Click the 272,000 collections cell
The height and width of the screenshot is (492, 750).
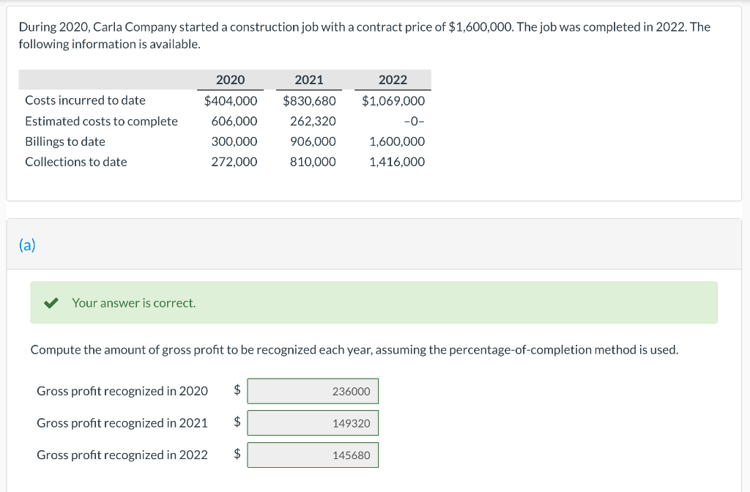234,162
